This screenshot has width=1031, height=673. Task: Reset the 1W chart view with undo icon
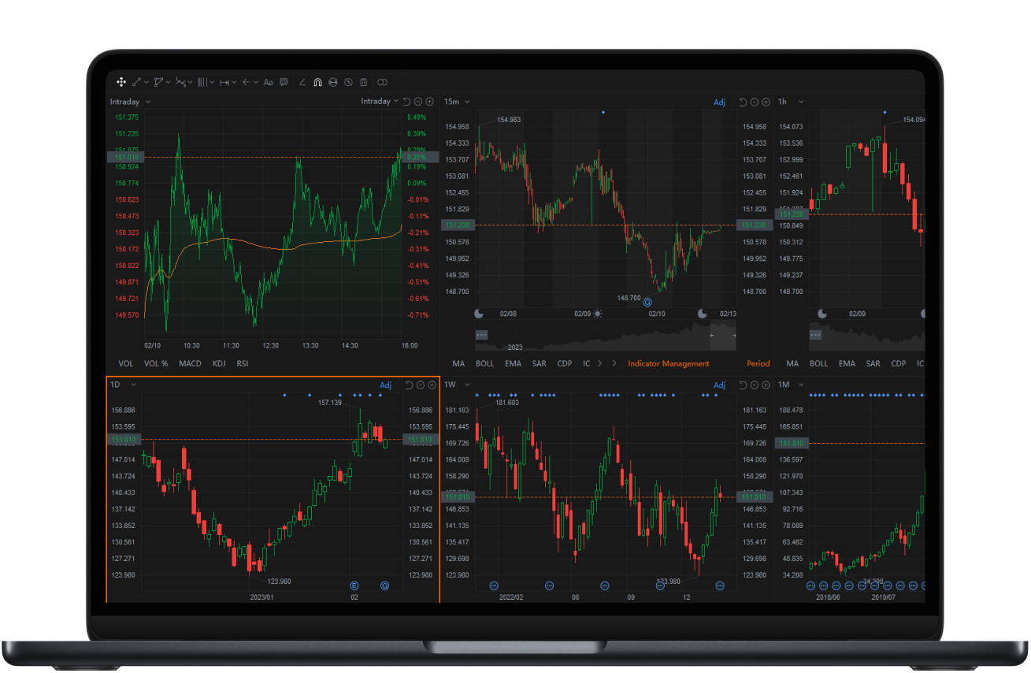tap(742, 385)
